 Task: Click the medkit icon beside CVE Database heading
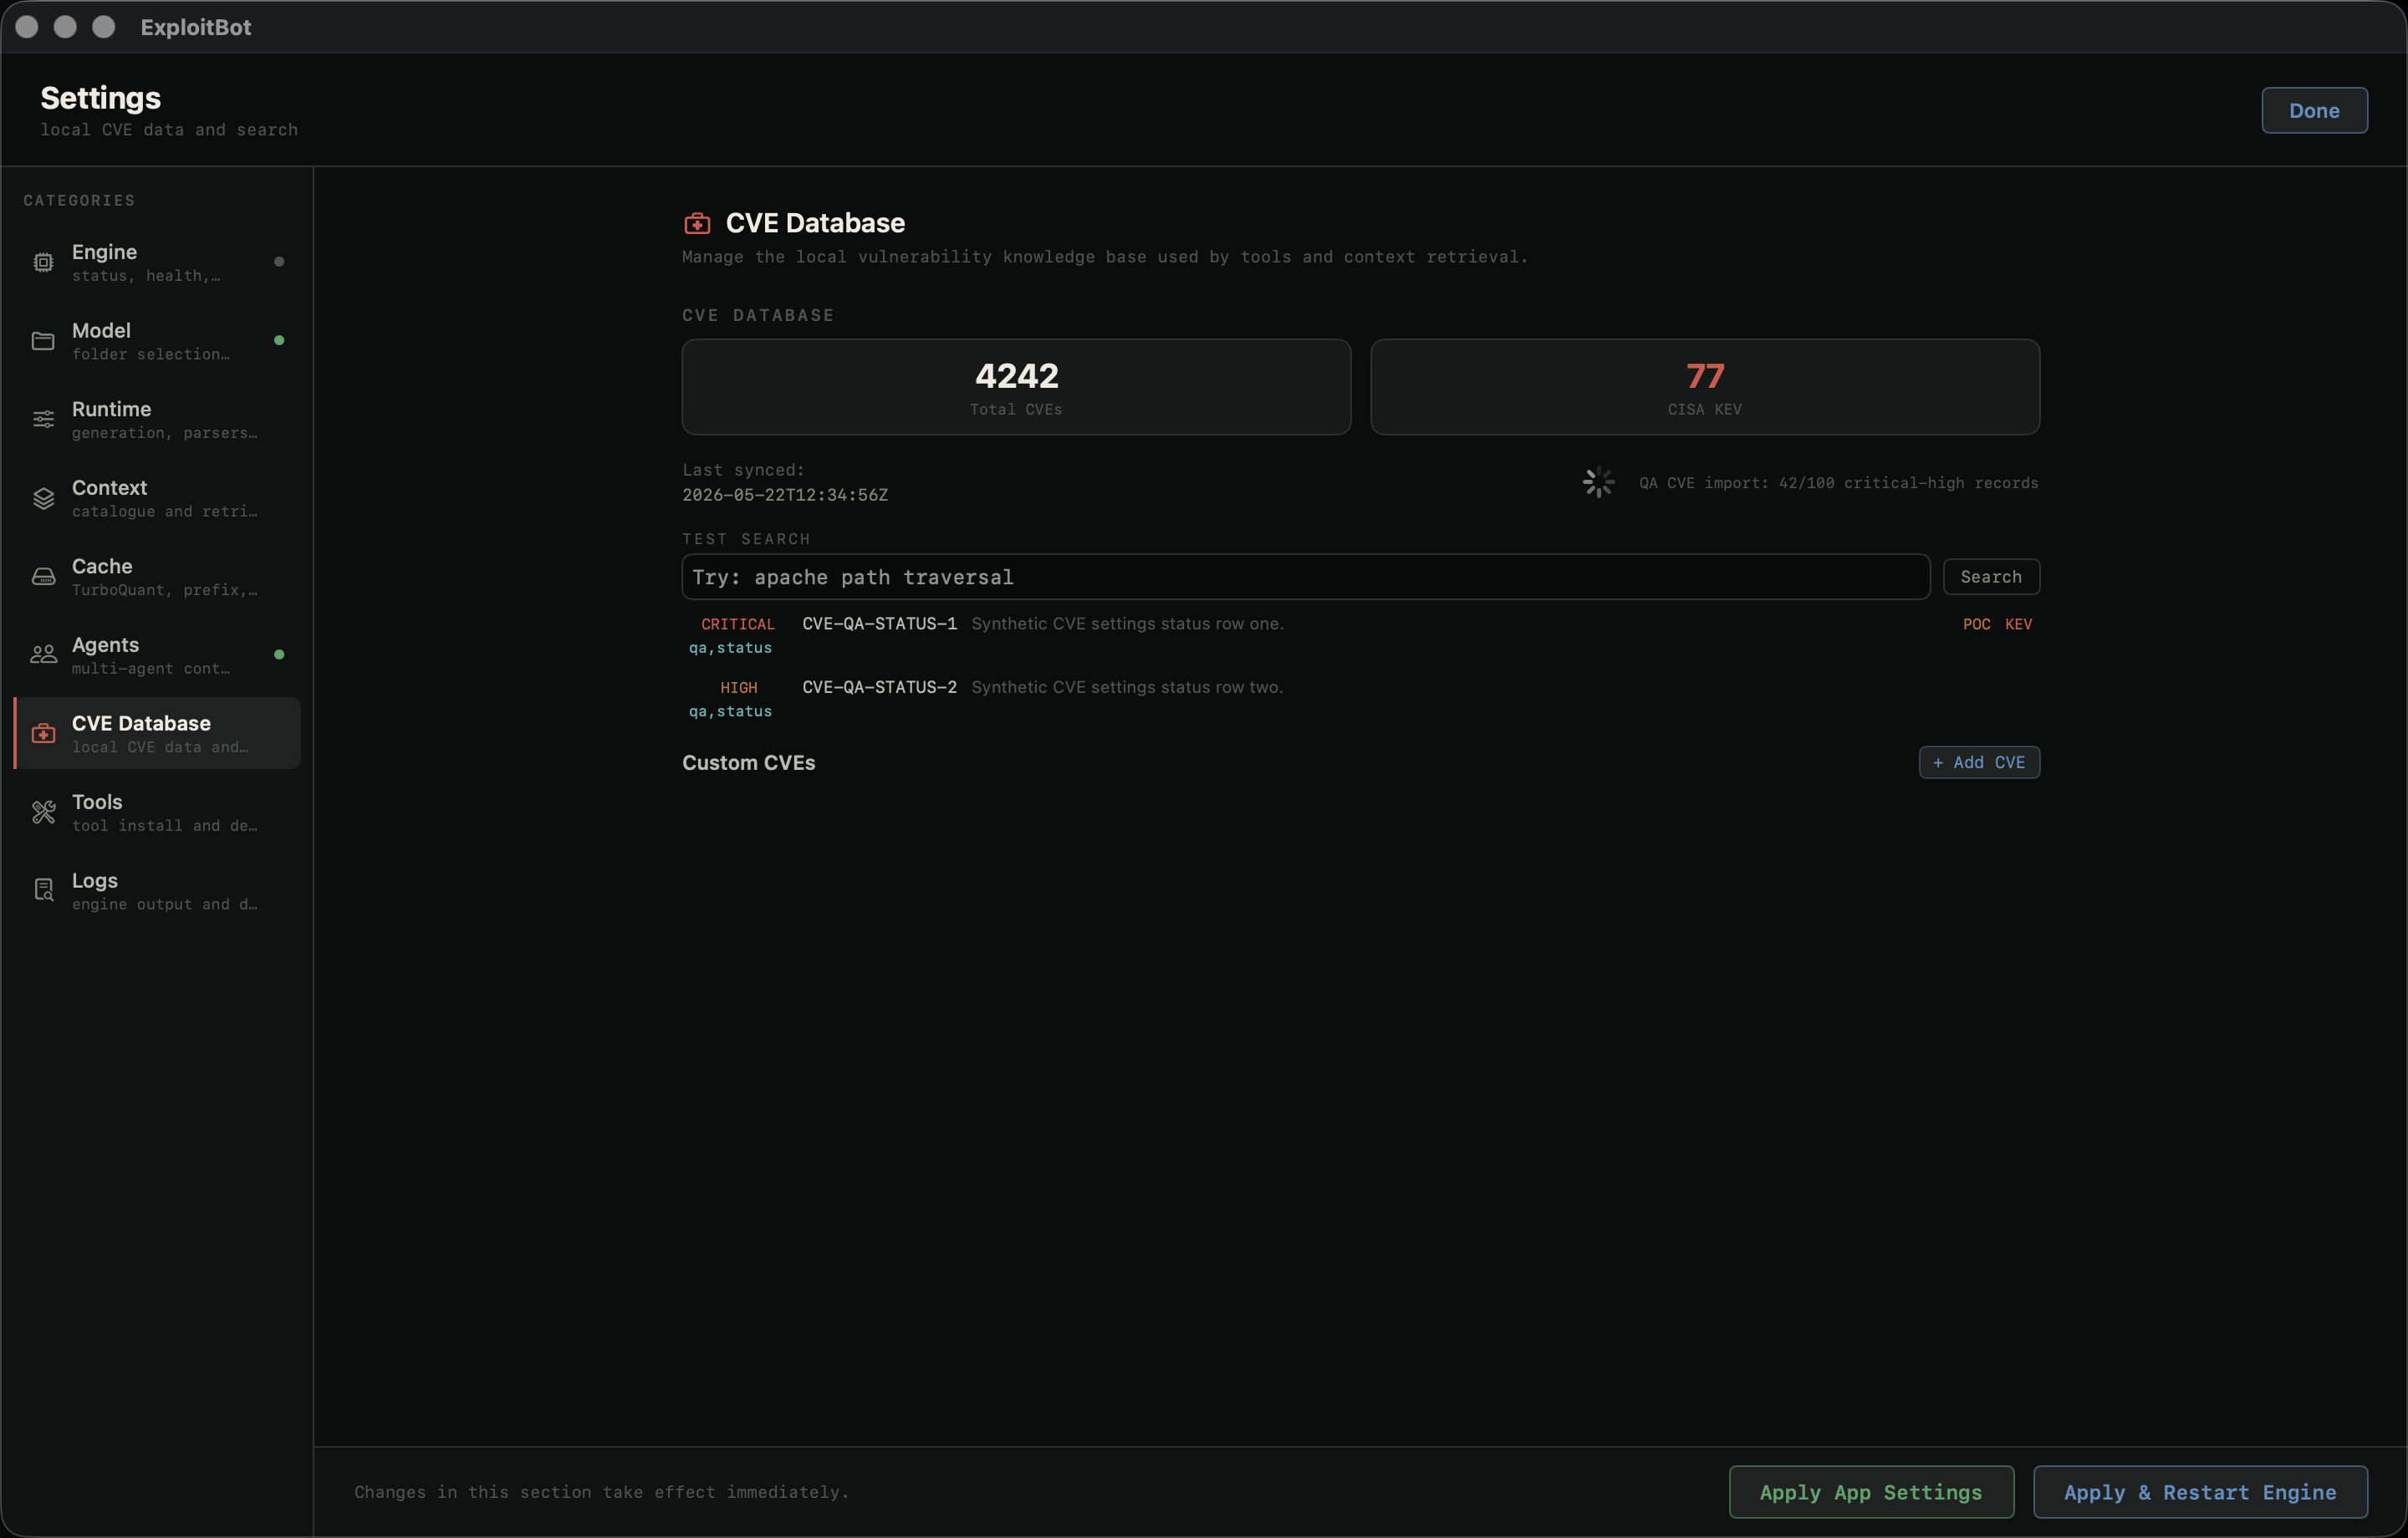(x=697, y=223)
